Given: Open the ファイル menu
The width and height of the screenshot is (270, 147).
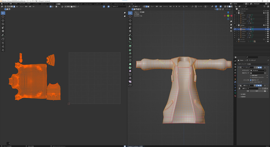Looking at the screenshot, I should tap(6, 4).
